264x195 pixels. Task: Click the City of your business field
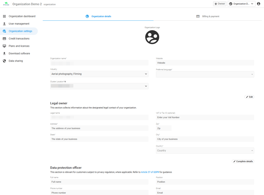tap(205, 139)
